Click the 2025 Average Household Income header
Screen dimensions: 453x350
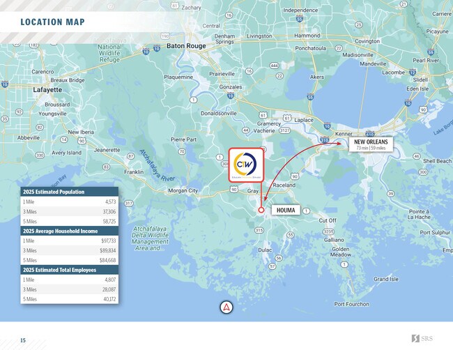pos(69,230)
